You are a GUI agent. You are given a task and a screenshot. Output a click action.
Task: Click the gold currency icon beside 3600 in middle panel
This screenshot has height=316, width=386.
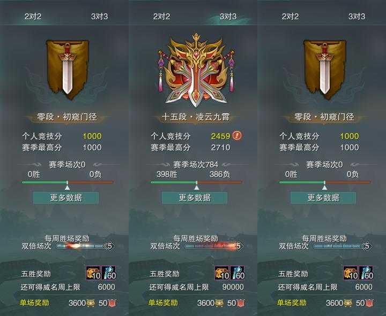tap(219, 303)
